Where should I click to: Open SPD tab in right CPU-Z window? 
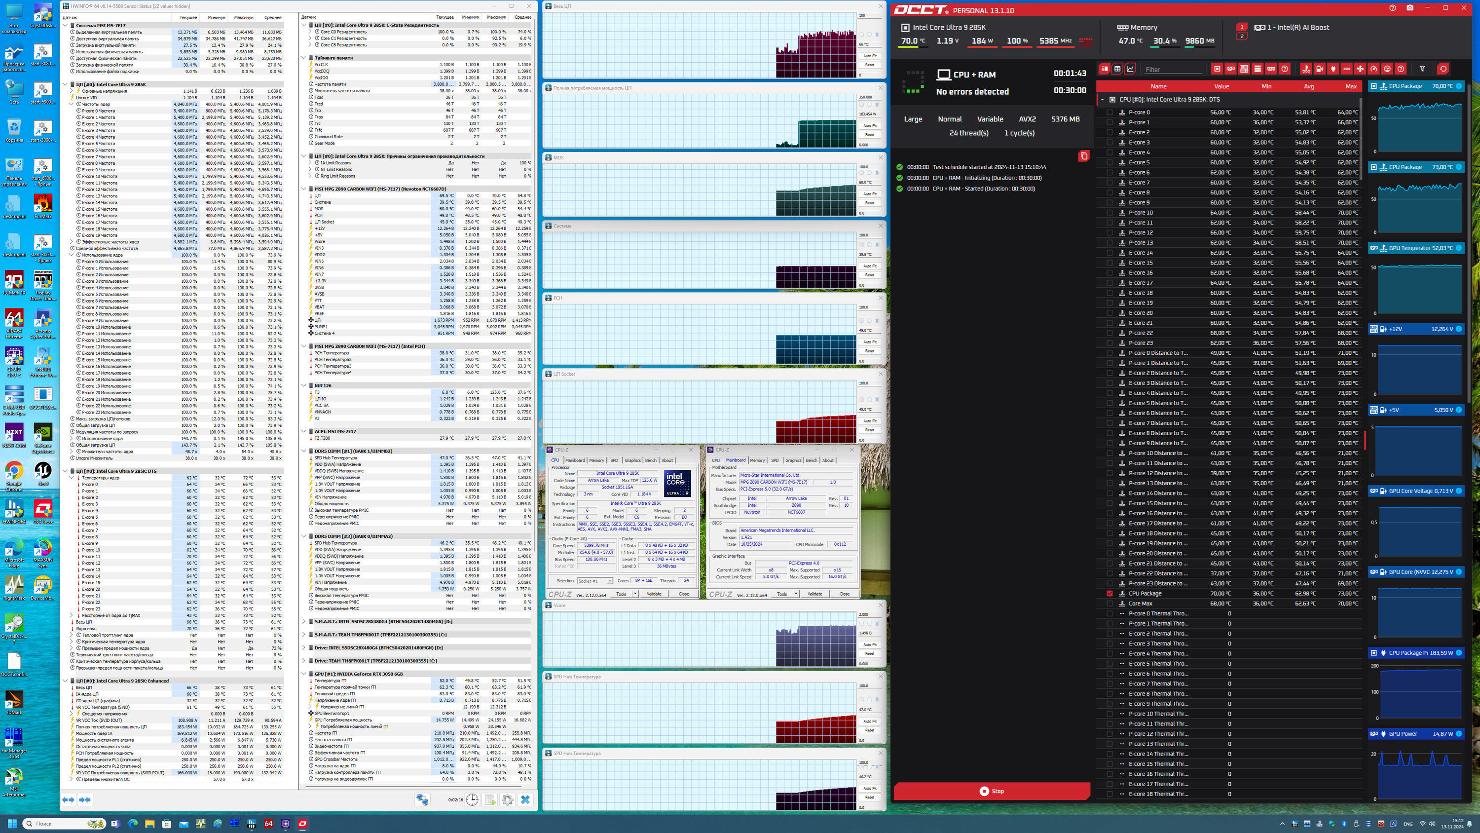click(775, 460)
